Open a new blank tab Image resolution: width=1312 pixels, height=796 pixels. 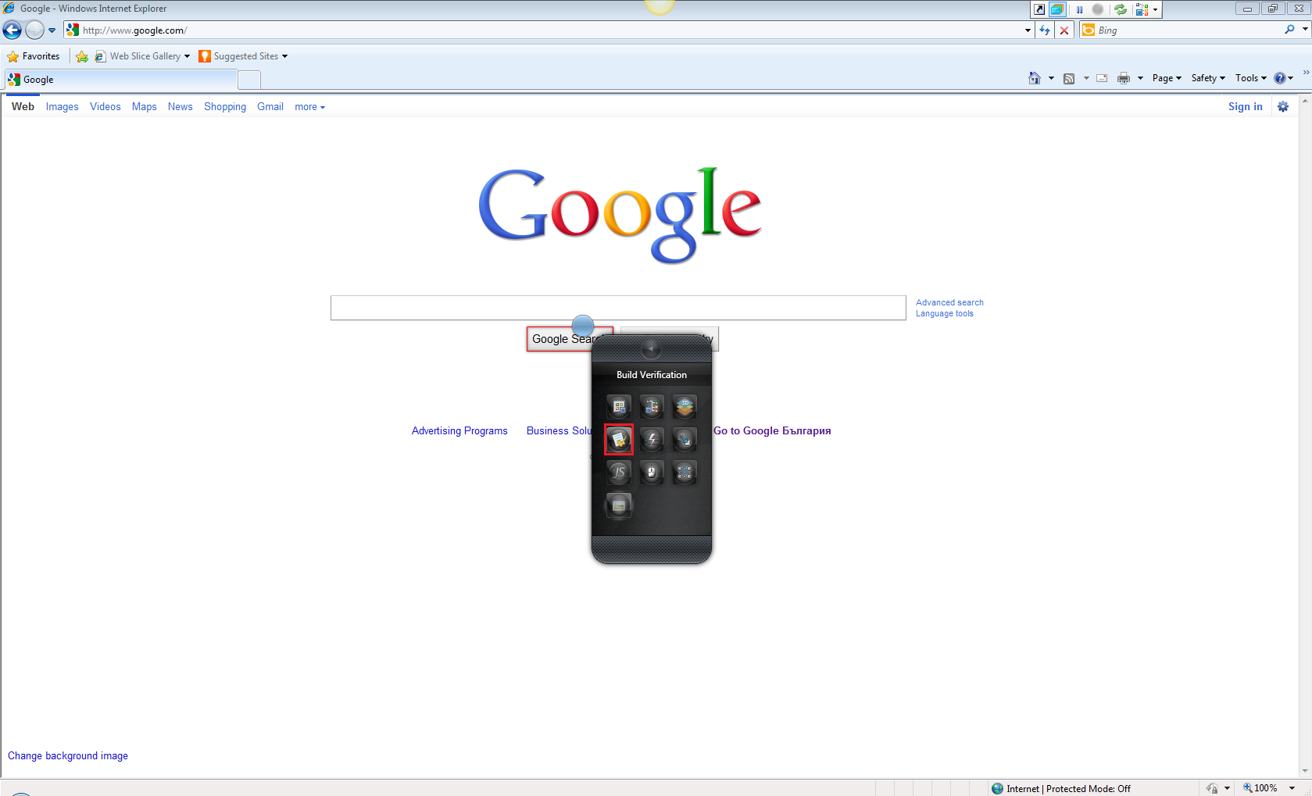point(249,80)
